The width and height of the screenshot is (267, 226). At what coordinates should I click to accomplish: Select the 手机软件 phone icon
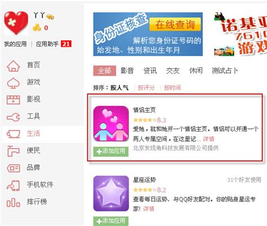14,186
